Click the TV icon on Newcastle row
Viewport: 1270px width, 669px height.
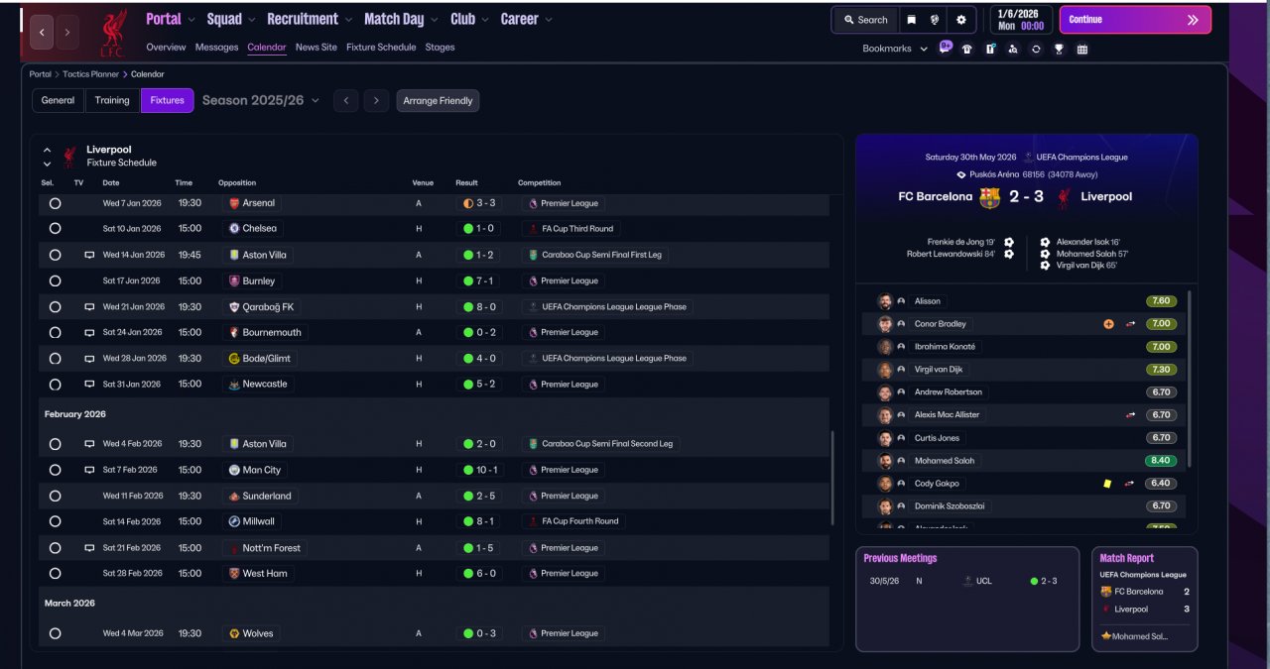[89, 385]
